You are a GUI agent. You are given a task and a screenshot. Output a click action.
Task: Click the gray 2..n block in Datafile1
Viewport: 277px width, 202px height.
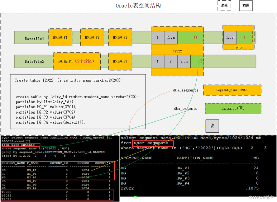[171, 37]
